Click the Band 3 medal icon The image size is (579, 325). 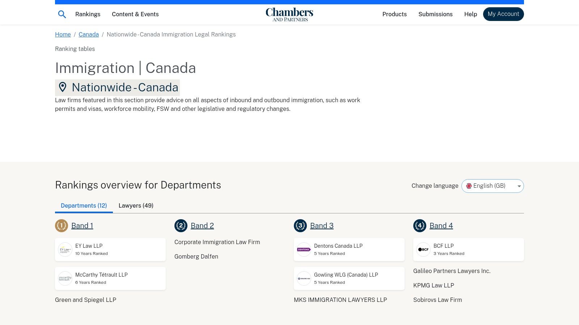click(300, 225)
